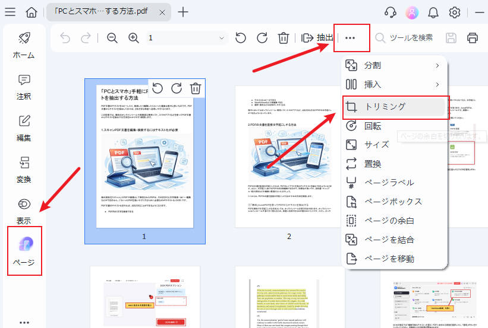Choose サイズ from the menu
Image resolution: width=488 pixels, height=328 pixels.
(x=394, y=145)
